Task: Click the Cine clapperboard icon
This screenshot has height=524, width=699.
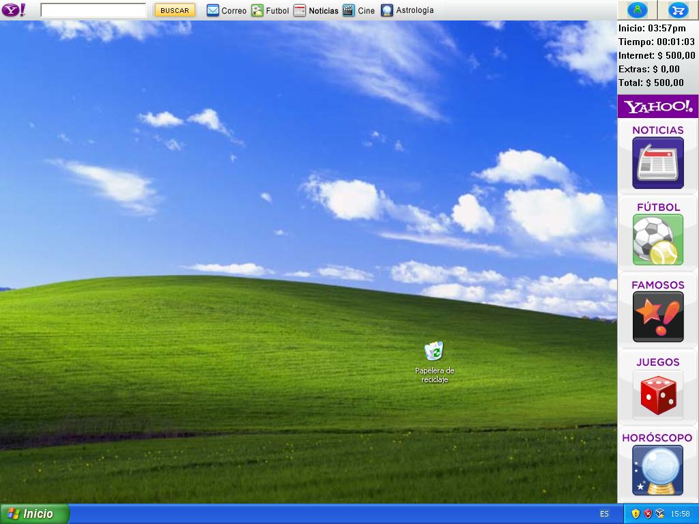Action: tap(349, 10)
